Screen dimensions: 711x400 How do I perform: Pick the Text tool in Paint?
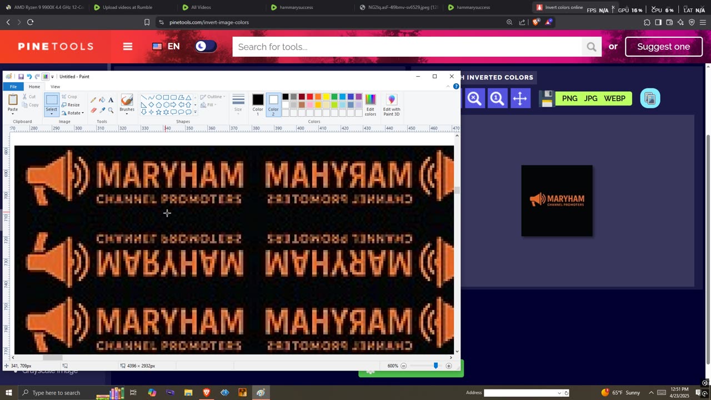pyautogui.click(x=111, y=100)
